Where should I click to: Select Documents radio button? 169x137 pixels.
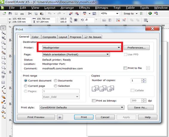click(56, 81)
